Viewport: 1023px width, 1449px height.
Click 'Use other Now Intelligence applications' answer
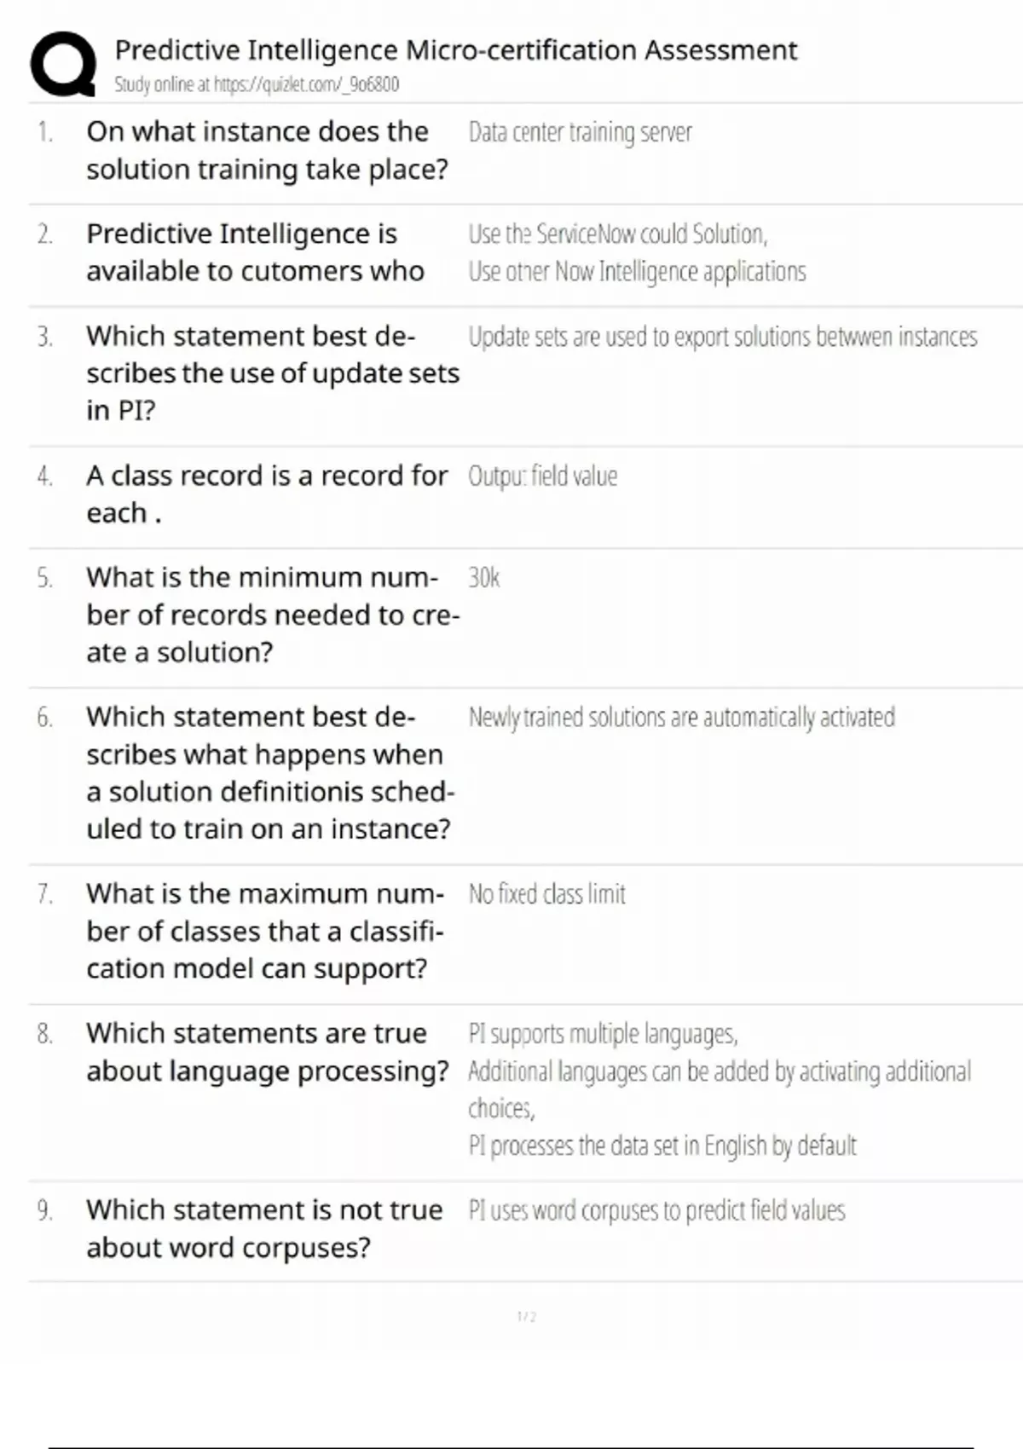(636, 272)
